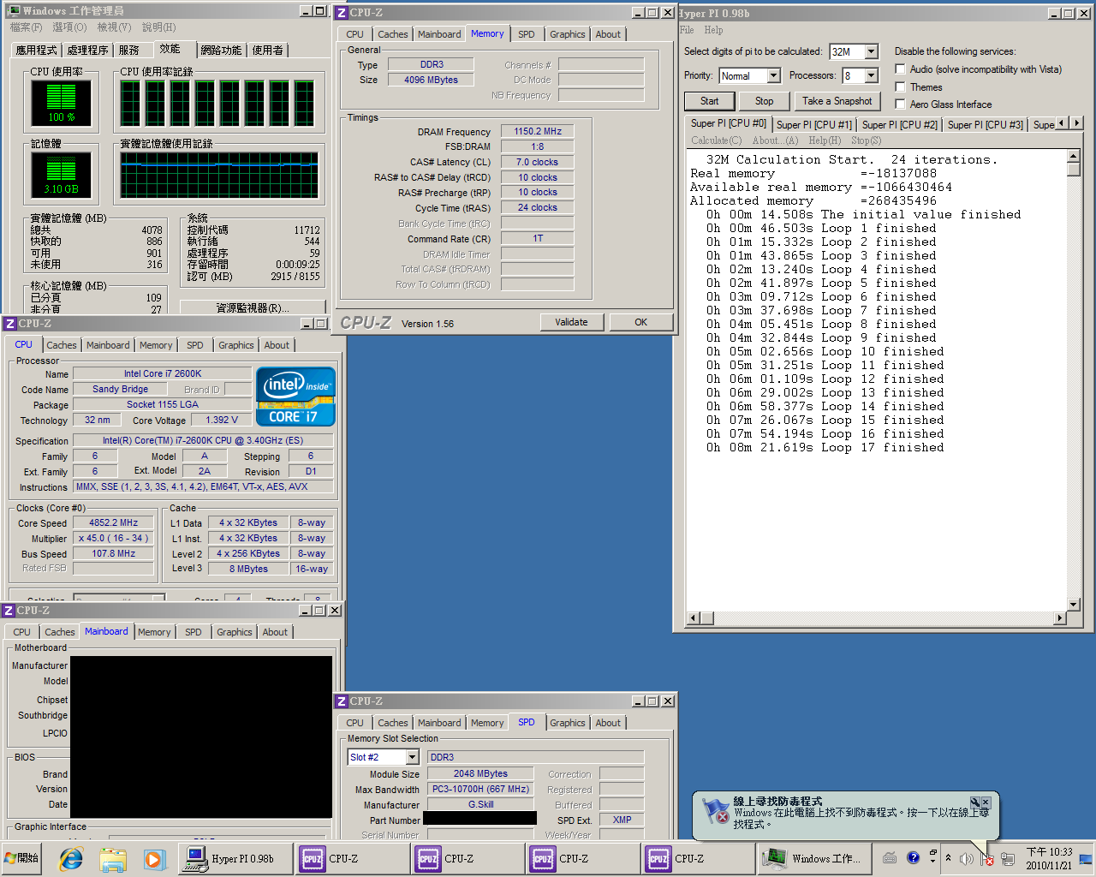Dismiss the antivirus notification balloon
This screenshot has height=877, width=1096.
tap(986, 802)
